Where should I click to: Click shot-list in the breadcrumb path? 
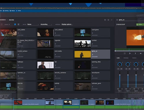pyautogui.click(x=12, y=20)
